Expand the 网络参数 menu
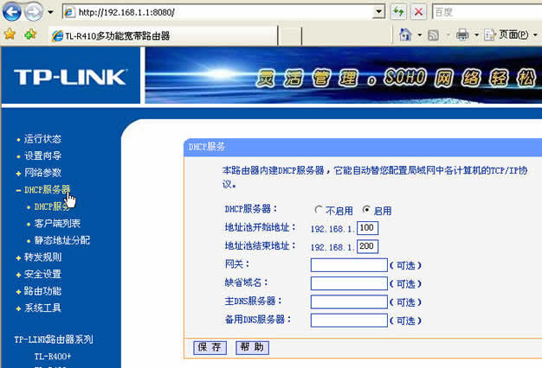The image size is (542, 368). click(42, 173)
